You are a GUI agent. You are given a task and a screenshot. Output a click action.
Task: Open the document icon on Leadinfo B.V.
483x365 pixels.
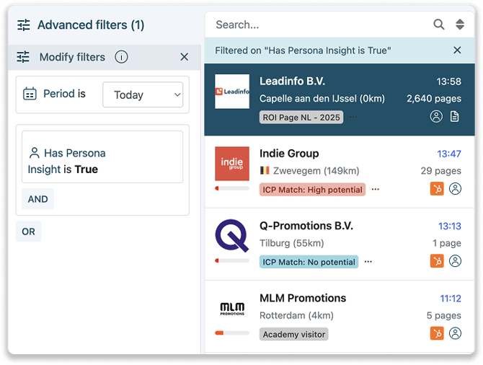[455, 117]
